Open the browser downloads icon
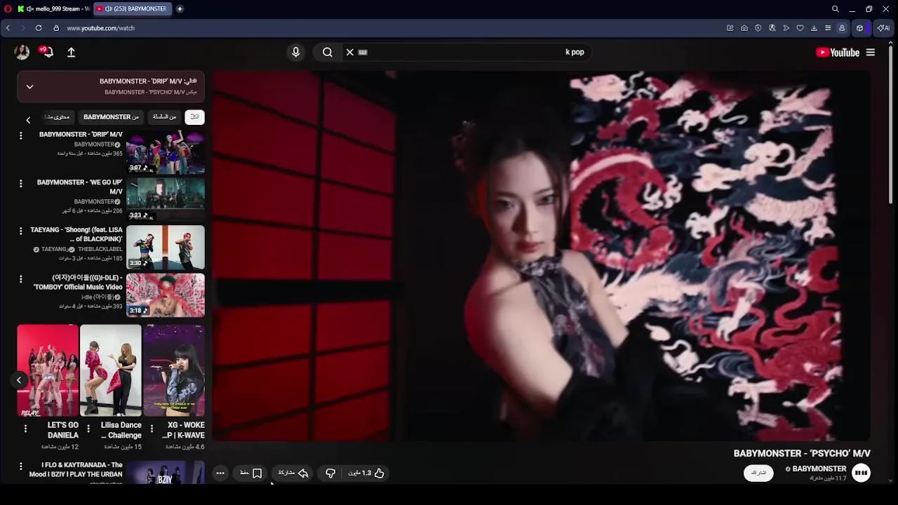This screenshot has width=898, height=505. tap(814, 28)
